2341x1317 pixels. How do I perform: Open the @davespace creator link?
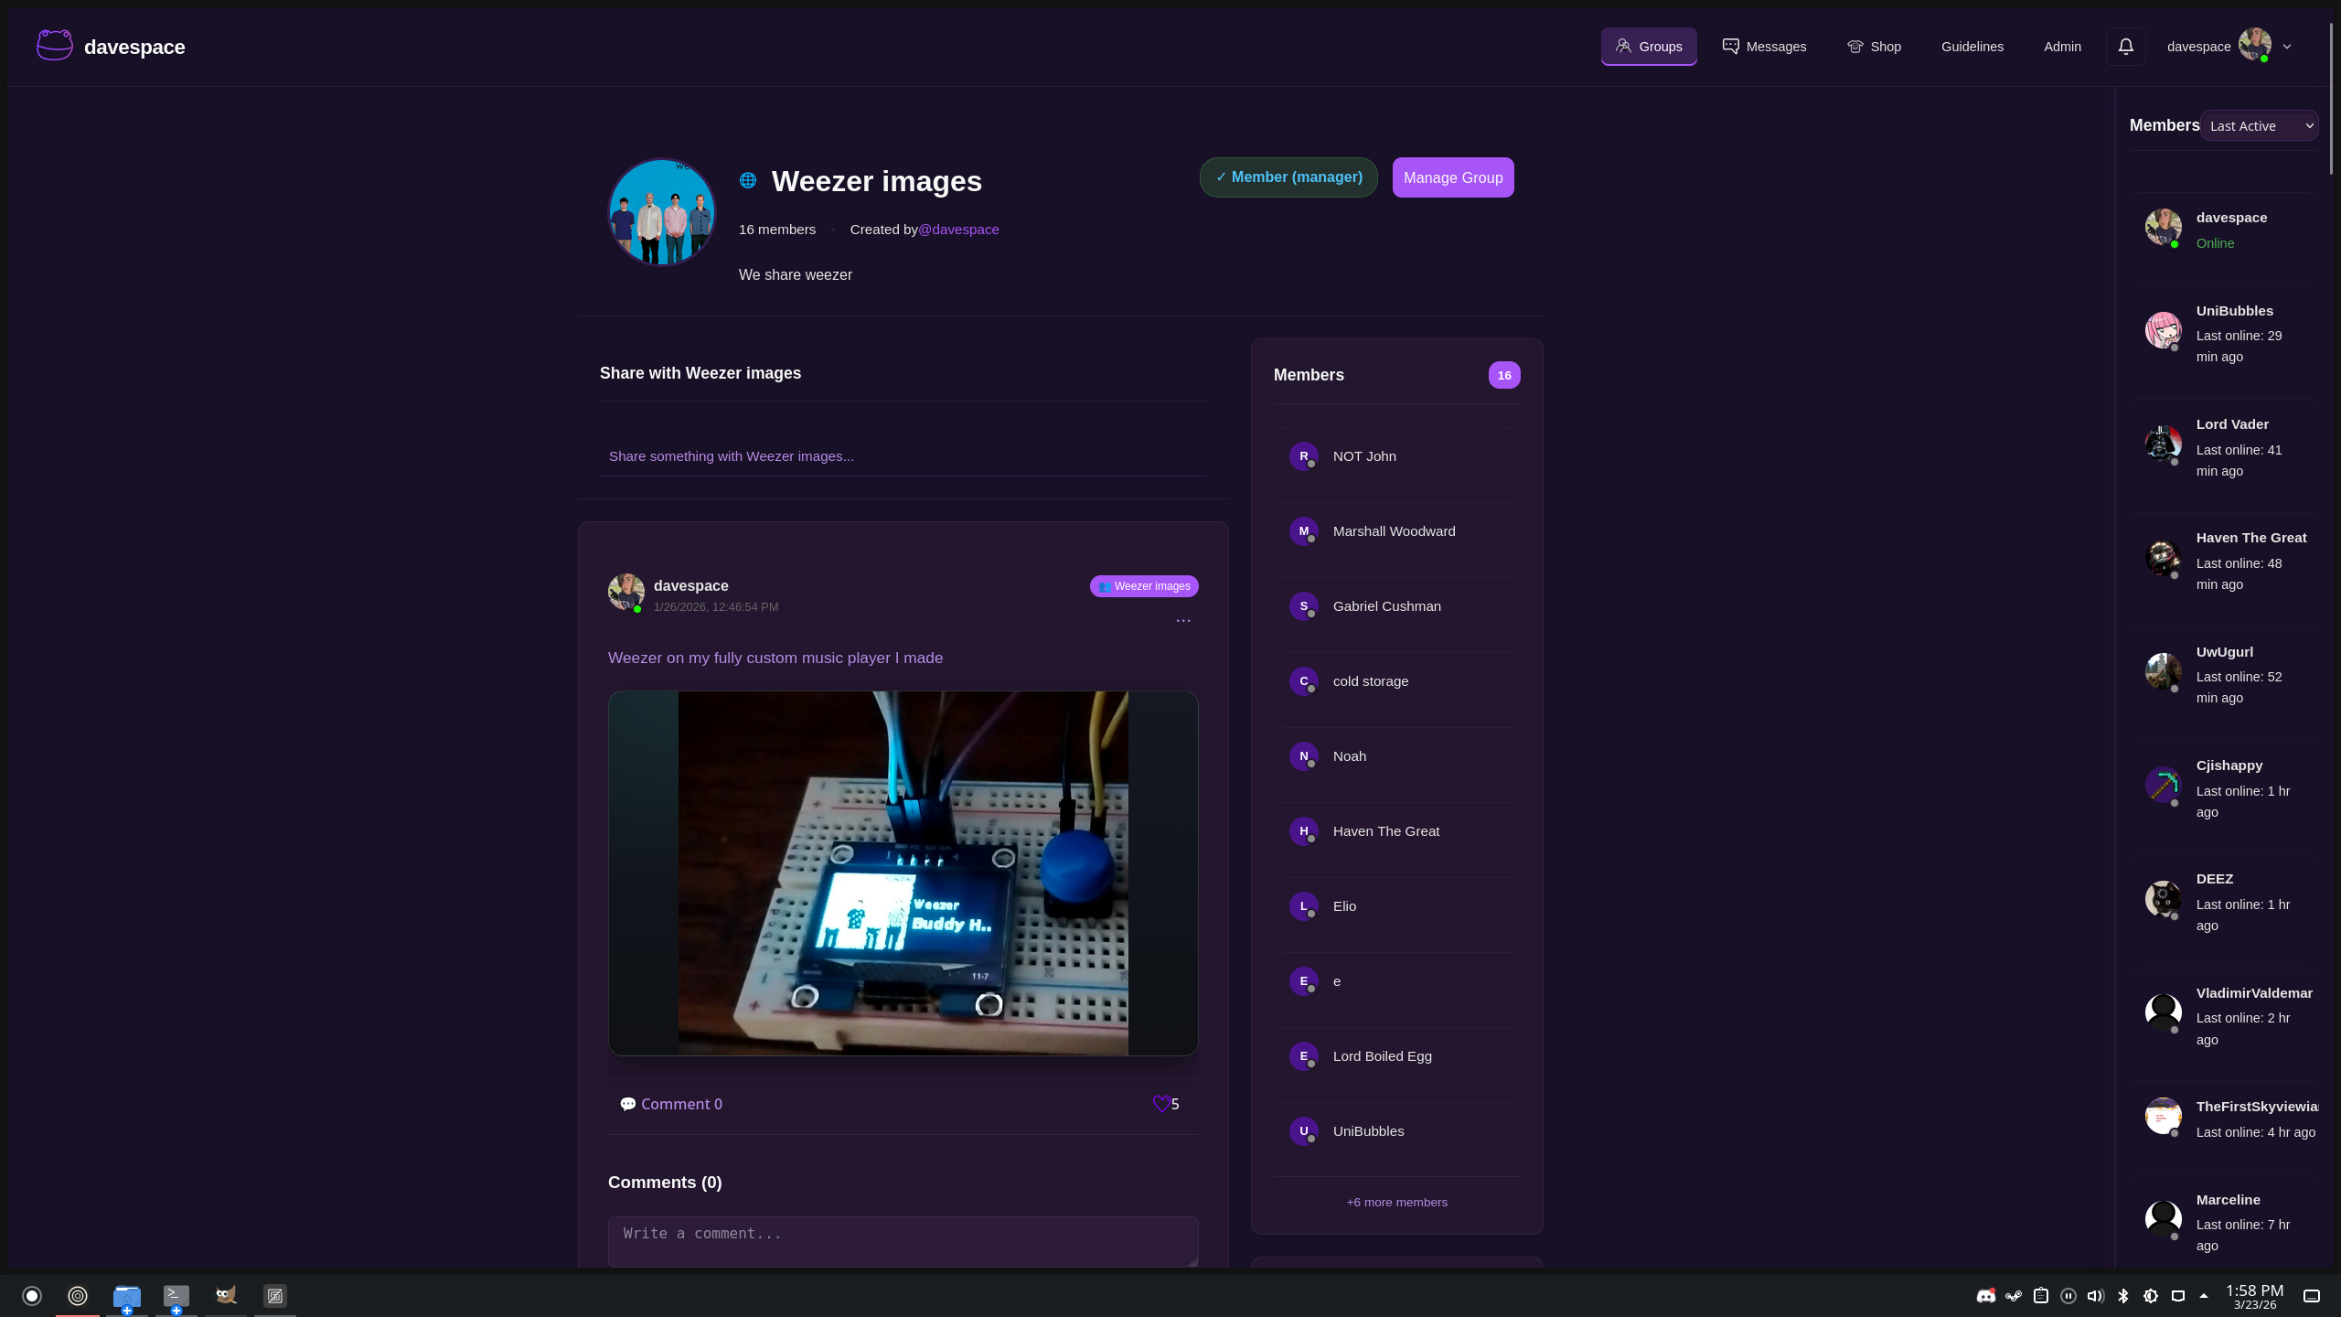[958, 230]
